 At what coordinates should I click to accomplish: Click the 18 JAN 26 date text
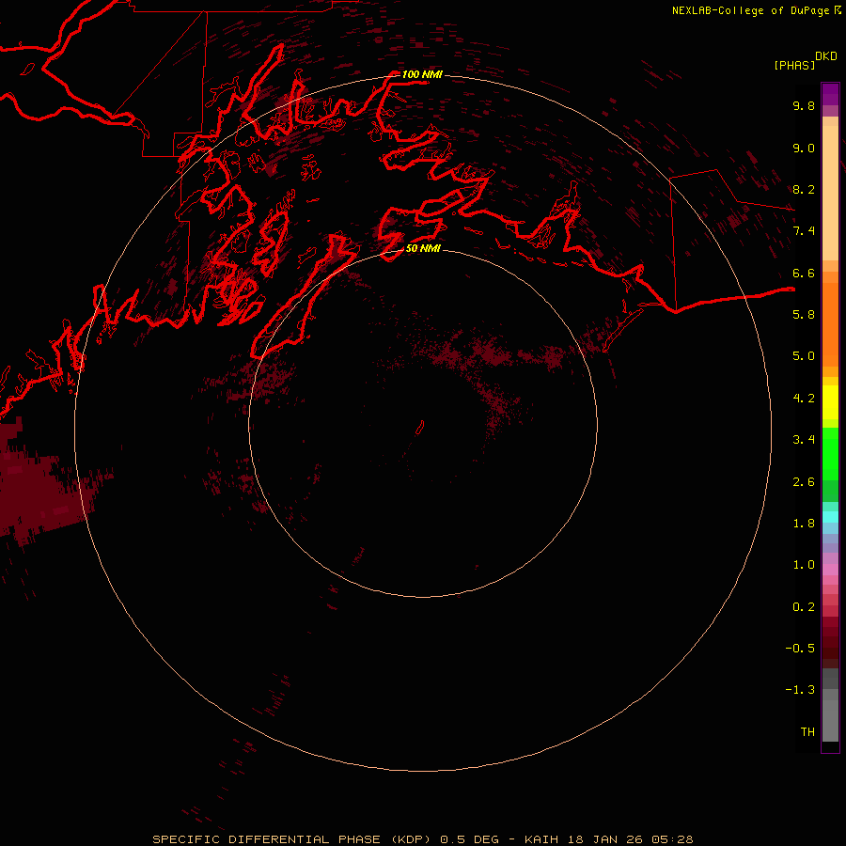[x=604, y=839]
